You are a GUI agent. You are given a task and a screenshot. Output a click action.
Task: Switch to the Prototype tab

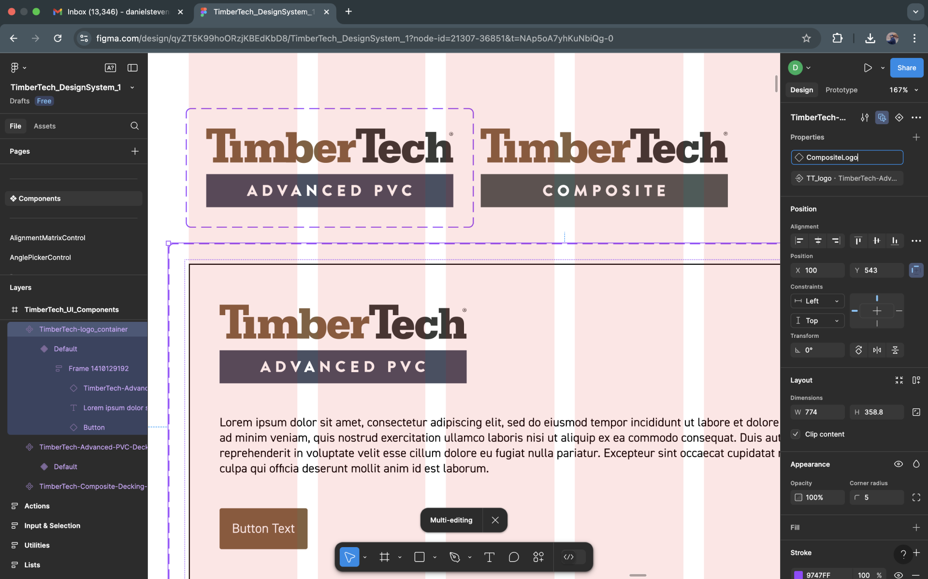tap(841, 90)
